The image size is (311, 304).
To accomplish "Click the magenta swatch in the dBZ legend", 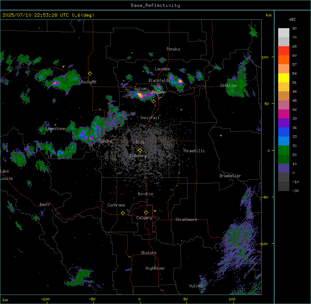I will tap(284, 114).
